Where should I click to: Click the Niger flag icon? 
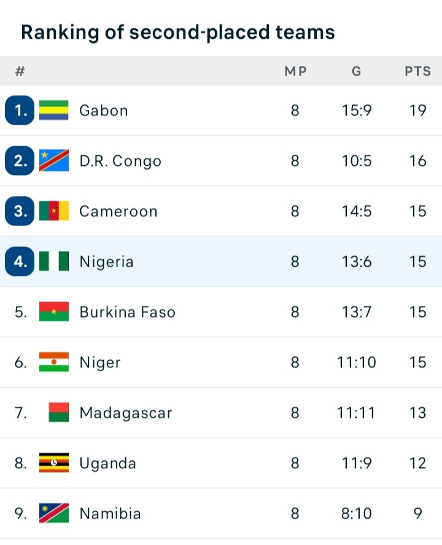[54, 363]
